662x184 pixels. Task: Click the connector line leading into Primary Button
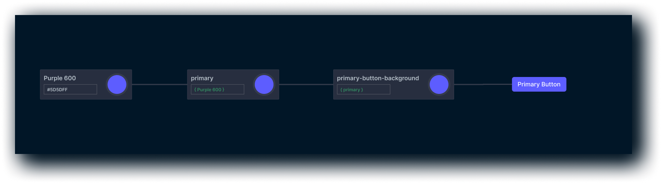pyautogui.click(x=483, y=84)
